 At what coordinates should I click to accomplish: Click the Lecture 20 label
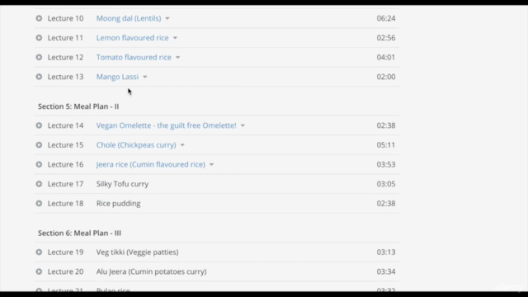click(65, 271)
